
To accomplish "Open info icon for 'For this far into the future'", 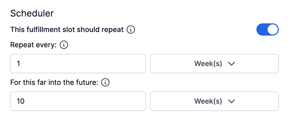I will tap(105, 82).
